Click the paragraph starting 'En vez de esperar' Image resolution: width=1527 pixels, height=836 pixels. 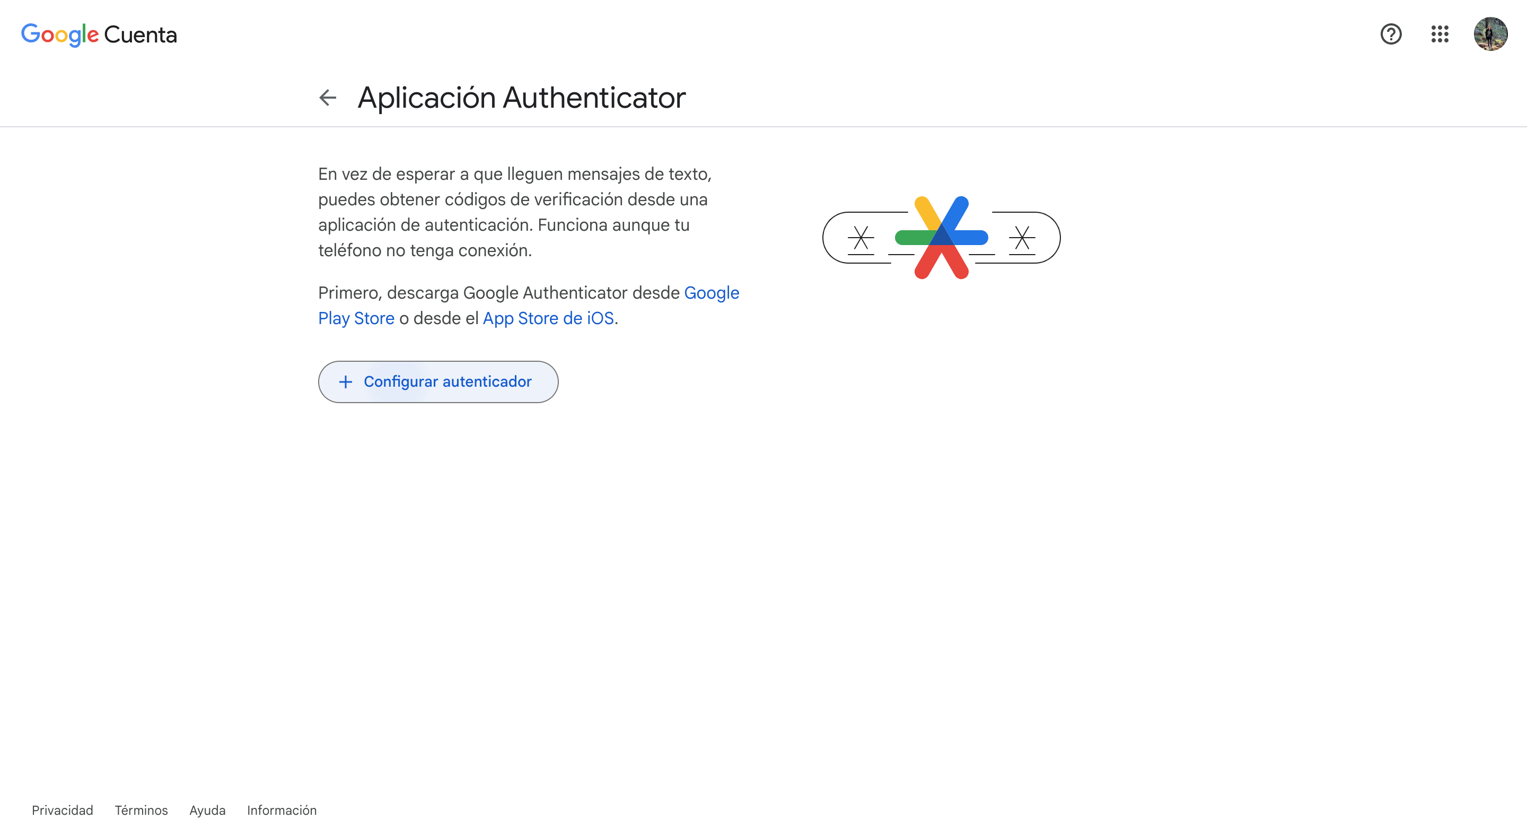click(x=515, y=212)
